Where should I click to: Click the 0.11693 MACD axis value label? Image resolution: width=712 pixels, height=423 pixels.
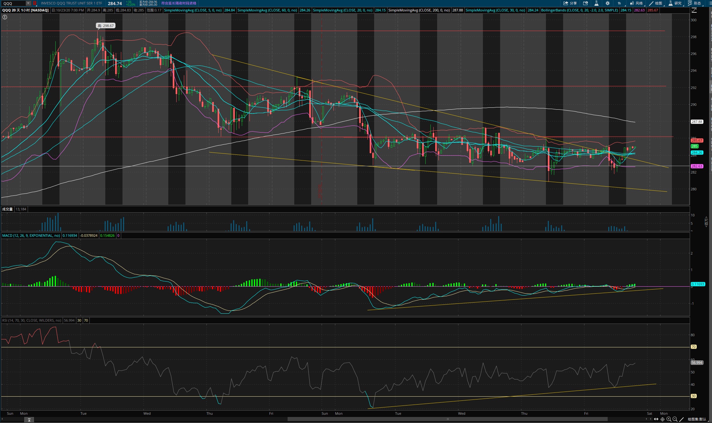(698, 284)
